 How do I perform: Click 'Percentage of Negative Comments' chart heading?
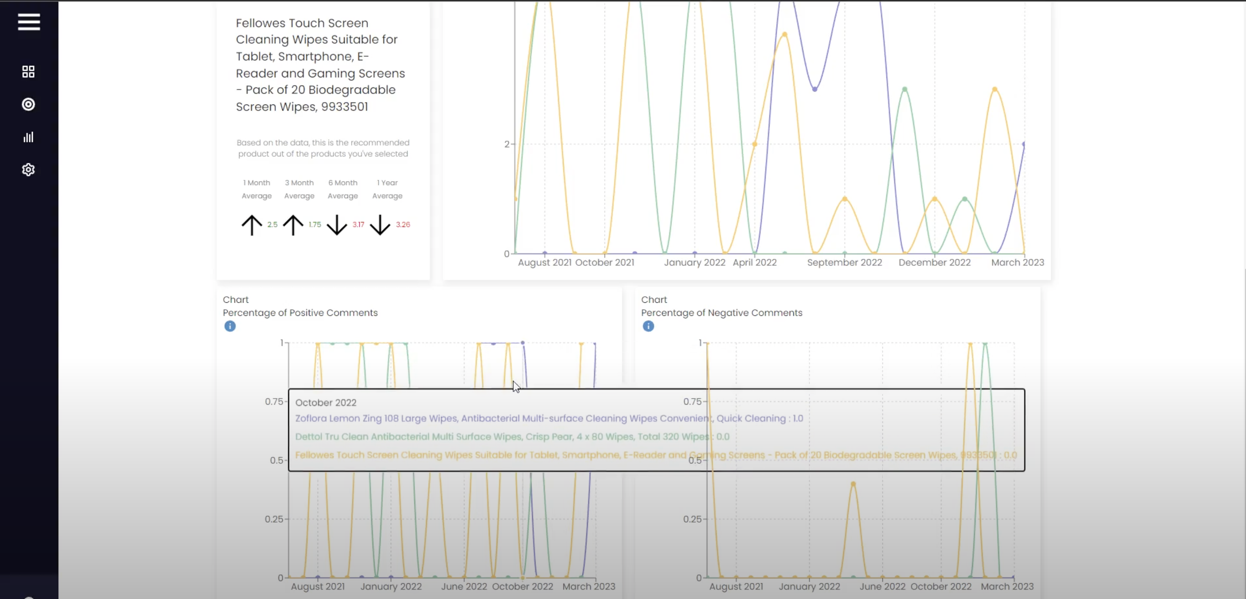pyautogui.click(x=722, y=313)
